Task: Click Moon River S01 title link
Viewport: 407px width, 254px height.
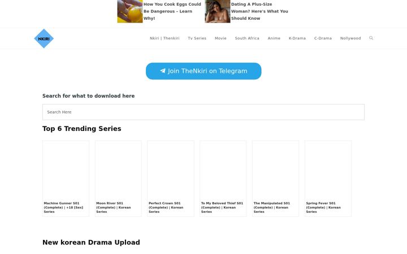Action: click(x=114, y=207)
